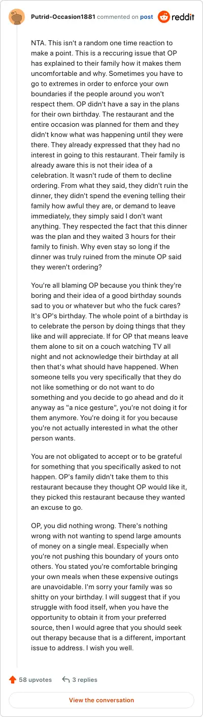Select the "View the conversation" button

[101, 700]
